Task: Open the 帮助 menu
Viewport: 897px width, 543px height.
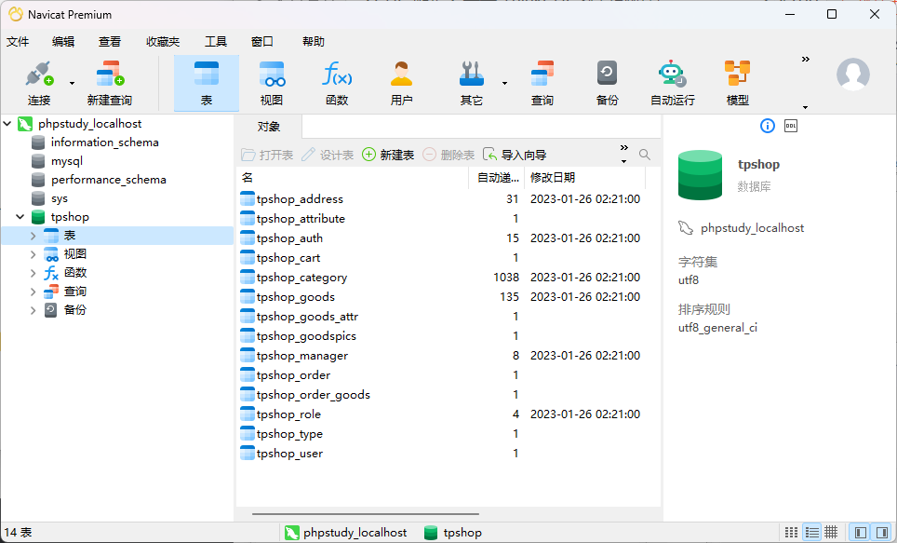Action: [x=313, y=42]
